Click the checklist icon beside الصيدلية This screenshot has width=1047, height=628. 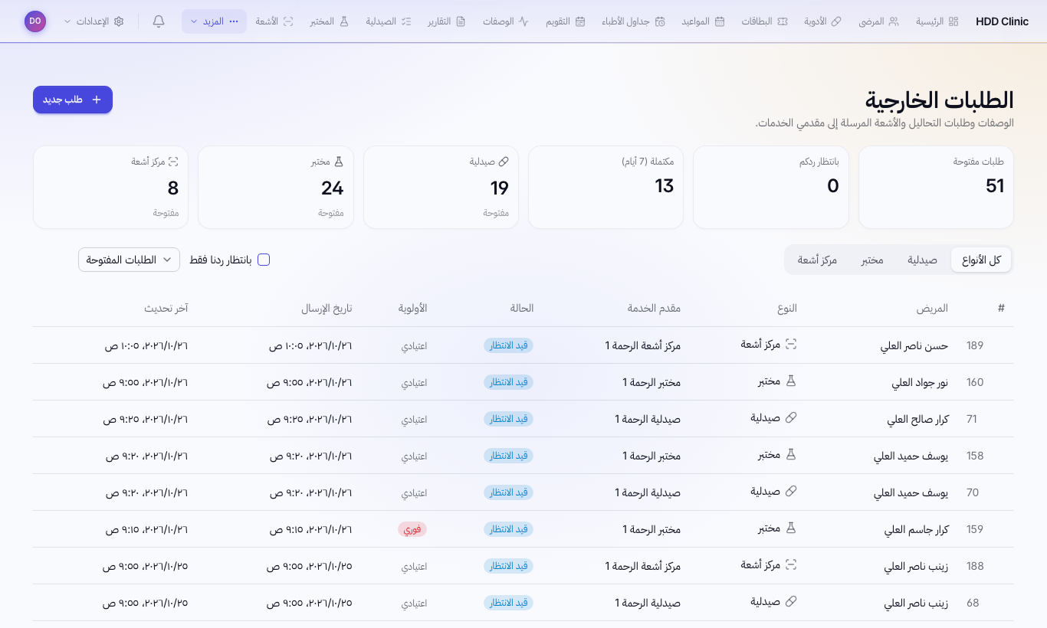[x=406, y=21]
